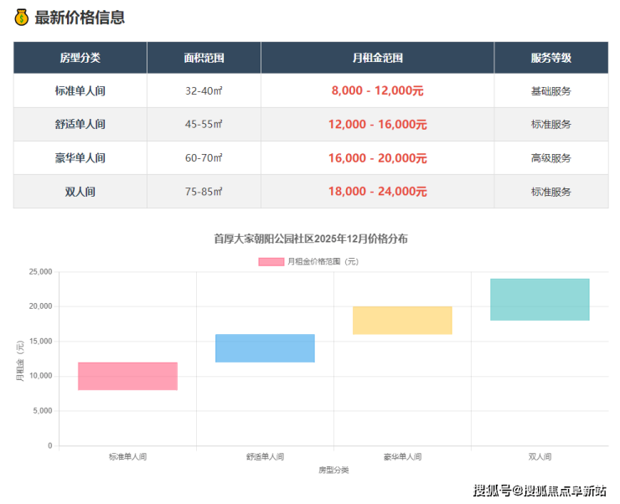
Task: Click the 搜狐号@搜狐焦点阜新站 watermark
Action: coord(540,490)
